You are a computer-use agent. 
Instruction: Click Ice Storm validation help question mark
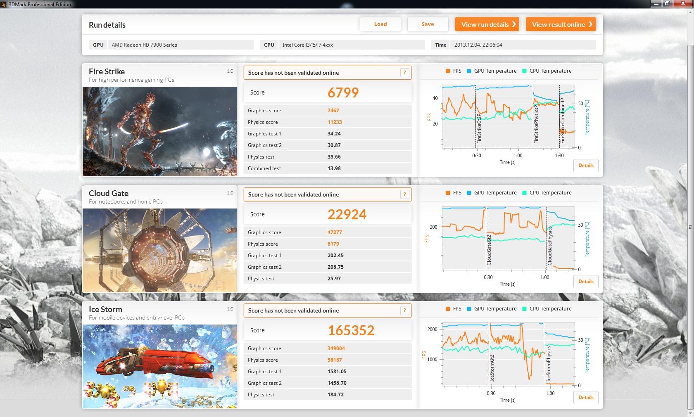404,310
